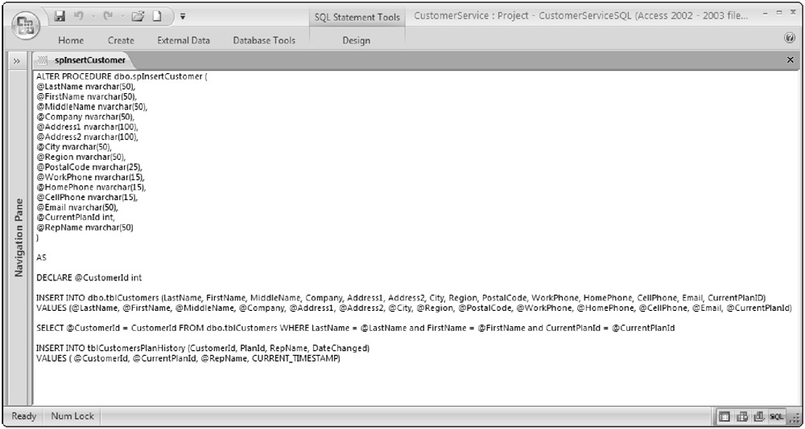The height and width of the screenshot is (429, 805).
Task: Switch to PivotChart View in status bar
Action: tap(759, 416)
